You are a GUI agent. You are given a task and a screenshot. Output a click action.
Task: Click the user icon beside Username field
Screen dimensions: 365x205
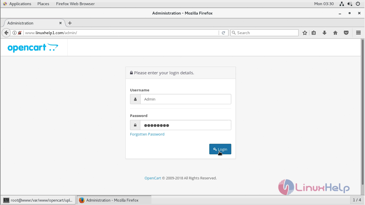click(x=135, y=99)
